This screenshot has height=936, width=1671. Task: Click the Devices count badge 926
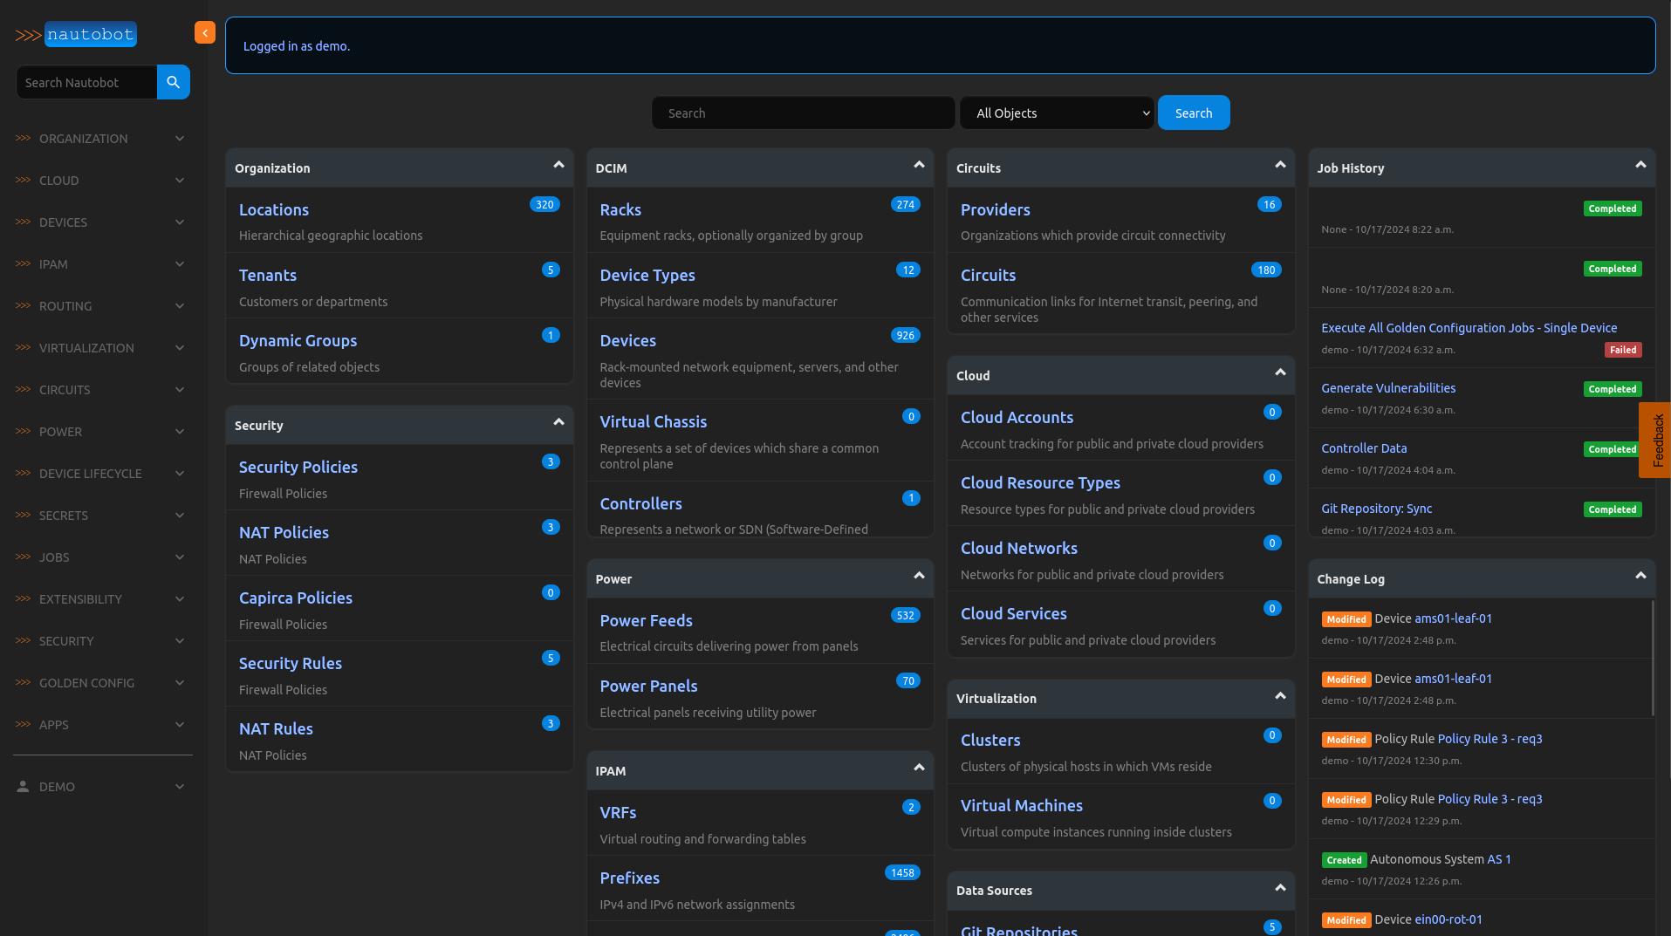pyautogui.click(x=905, y=336)
